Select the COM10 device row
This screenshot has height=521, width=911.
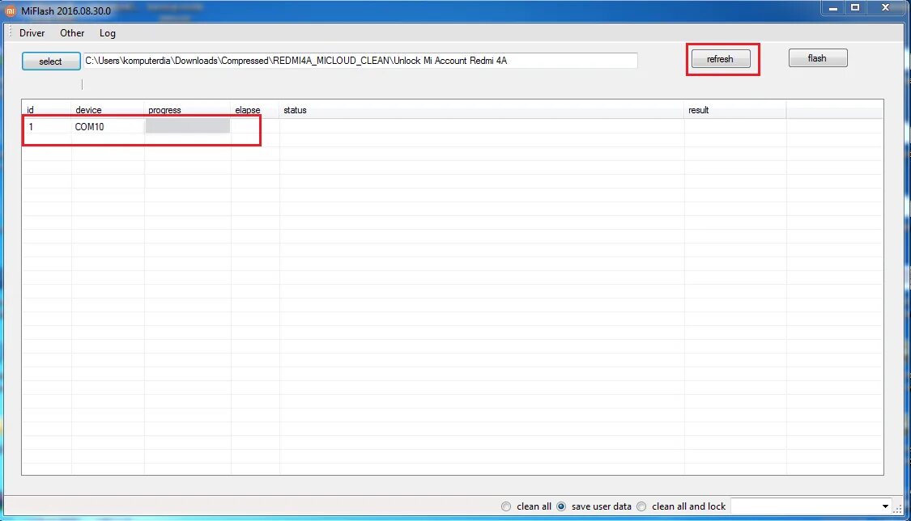coord(89,126)
